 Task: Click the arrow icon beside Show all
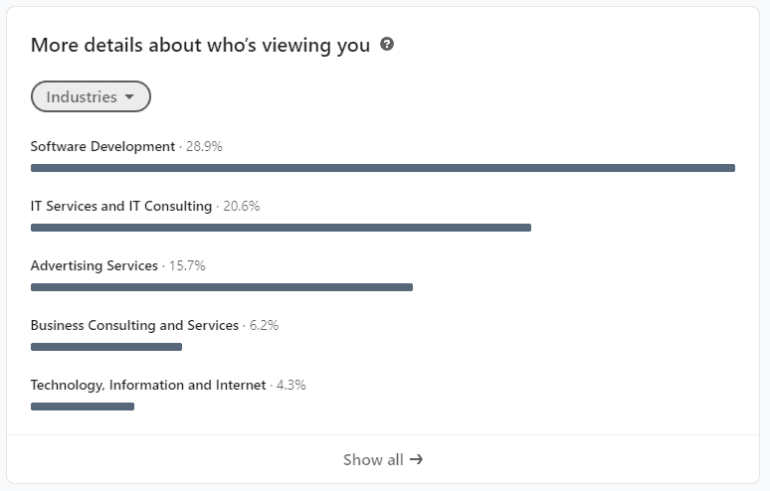[x=417, y=459]
